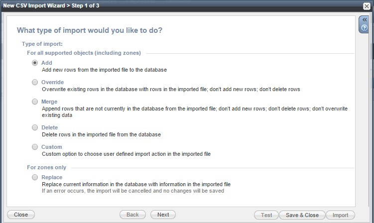Click the Save & Close button
374x223 pixels.
tap(302, 215)
